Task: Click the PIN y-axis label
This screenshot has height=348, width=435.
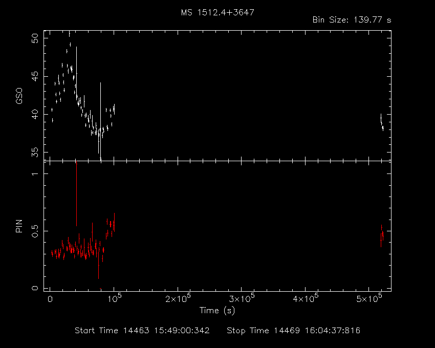Action: (x=19, y=226)
